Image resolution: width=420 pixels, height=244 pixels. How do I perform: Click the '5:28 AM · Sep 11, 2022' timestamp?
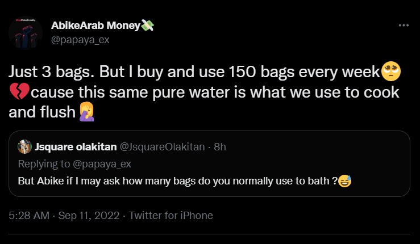(63, 216)
